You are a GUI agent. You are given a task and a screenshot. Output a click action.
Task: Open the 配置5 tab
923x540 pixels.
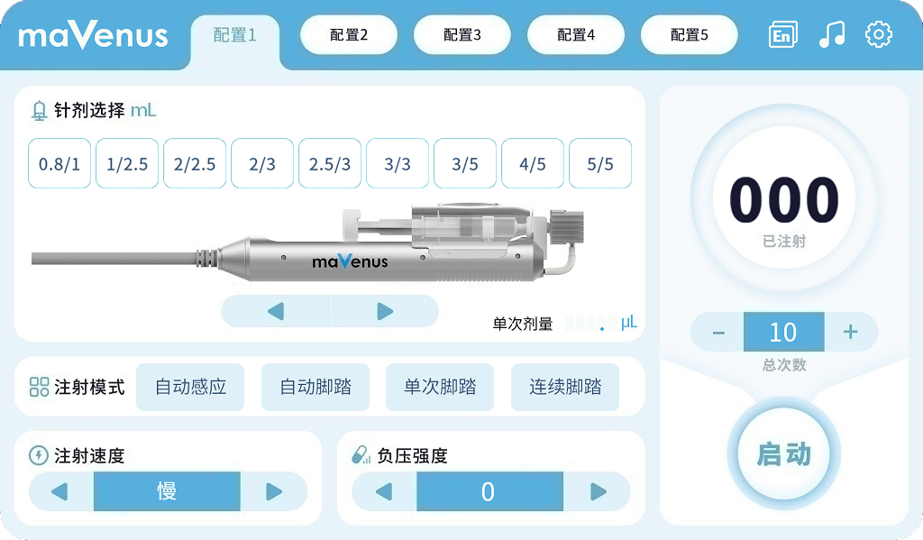click(x=690, y=35)
